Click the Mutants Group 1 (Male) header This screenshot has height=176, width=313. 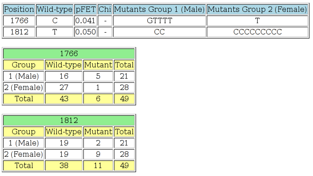pyautogui.click(x=159, y=9)
